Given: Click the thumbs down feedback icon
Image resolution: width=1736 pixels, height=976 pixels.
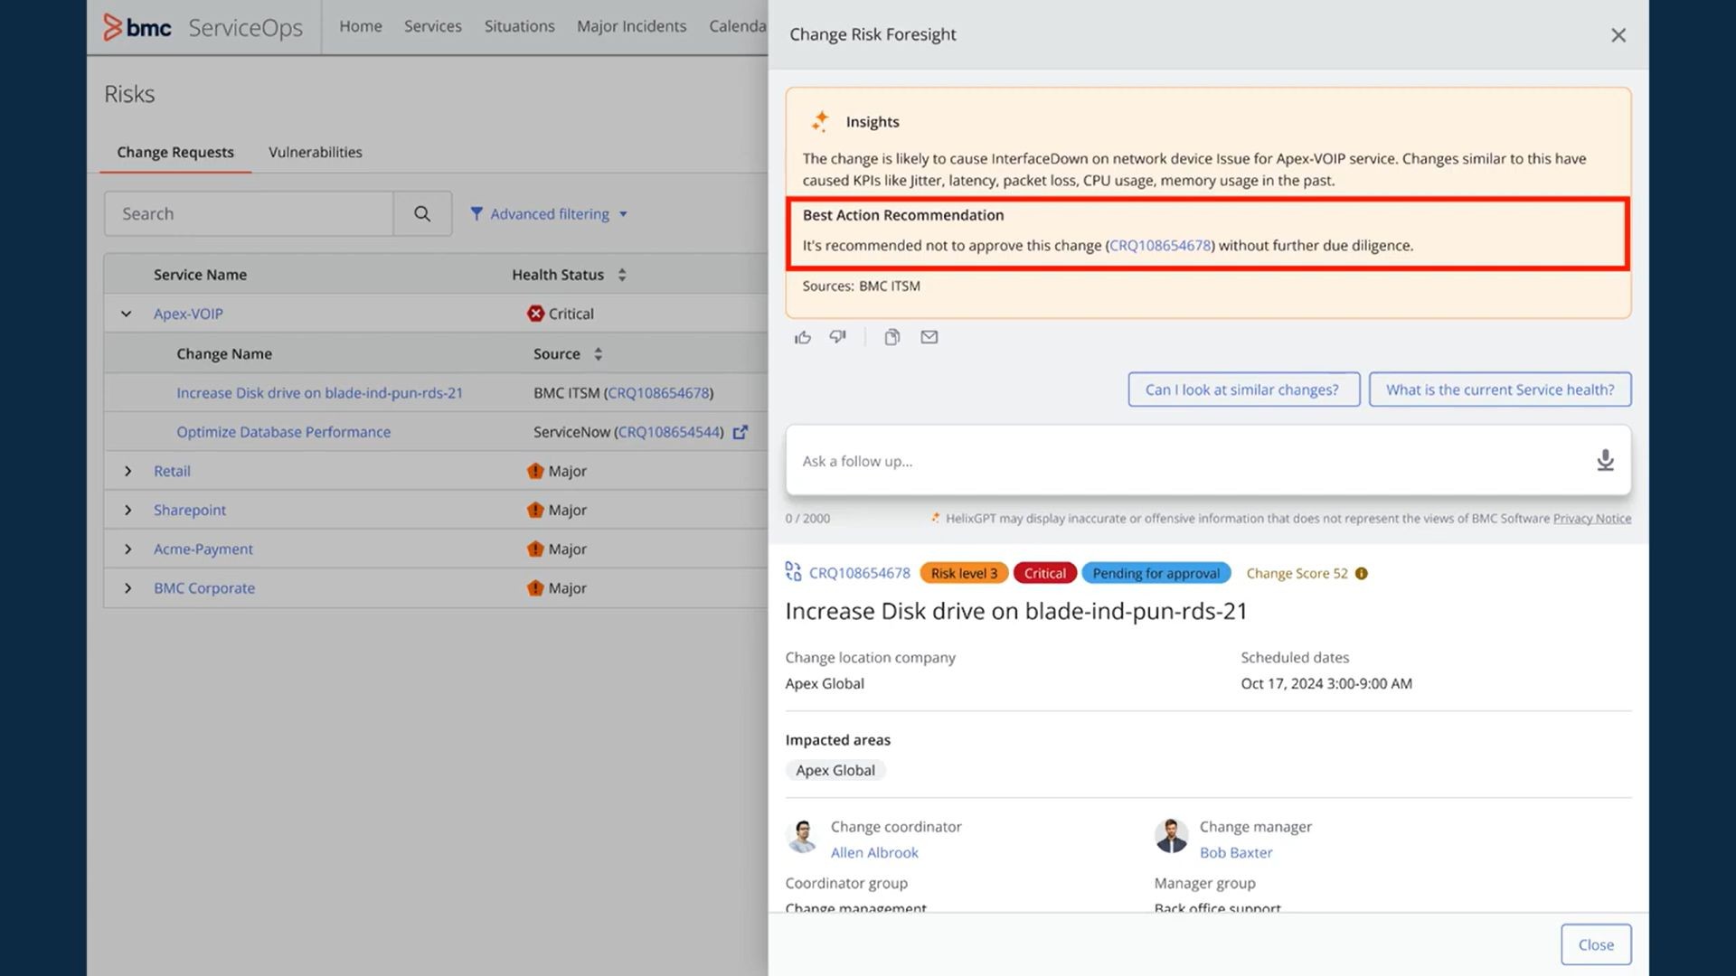Looking at the screenshot, I should [x=838, y=337].
